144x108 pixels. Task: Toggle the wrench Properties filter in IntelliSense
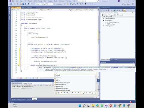pos(84,93)
